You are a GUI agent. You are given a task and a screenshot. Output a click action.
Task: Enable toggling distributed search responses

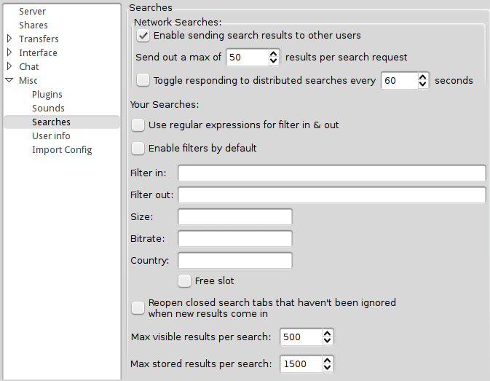pyautogui.click(x=143, y=80)
